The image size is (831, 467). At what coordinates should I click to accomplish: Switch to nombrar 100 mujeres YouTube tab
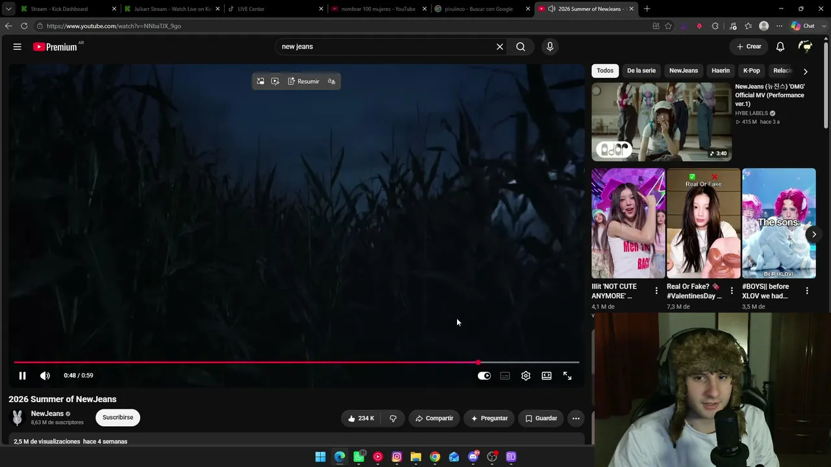[379, 9]
